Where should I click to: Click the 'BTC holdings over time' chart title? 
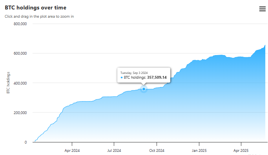click(x=36, y=8)
